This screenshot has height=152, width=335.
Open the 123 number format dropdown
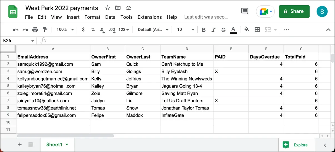click(124, 30)
